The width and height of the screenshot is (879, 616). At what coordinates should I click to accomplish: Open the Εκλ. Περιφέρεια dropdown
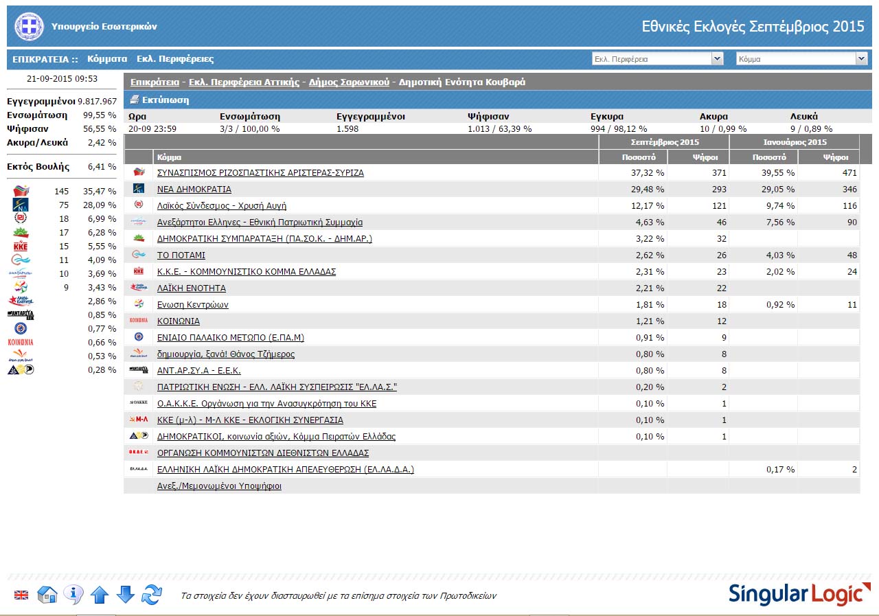(x=657, y=59)
